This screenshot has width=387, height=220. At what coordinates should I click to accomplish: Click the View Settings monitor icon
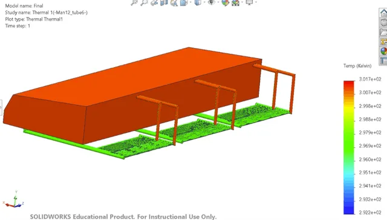coord(250,2)
